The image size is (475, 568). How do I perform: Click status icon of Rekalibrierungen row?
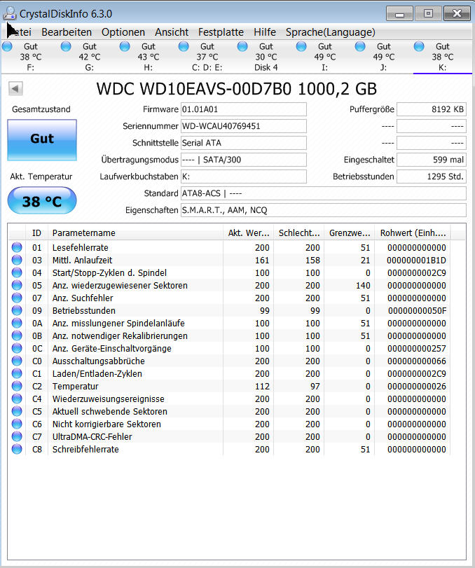point(17,335)
